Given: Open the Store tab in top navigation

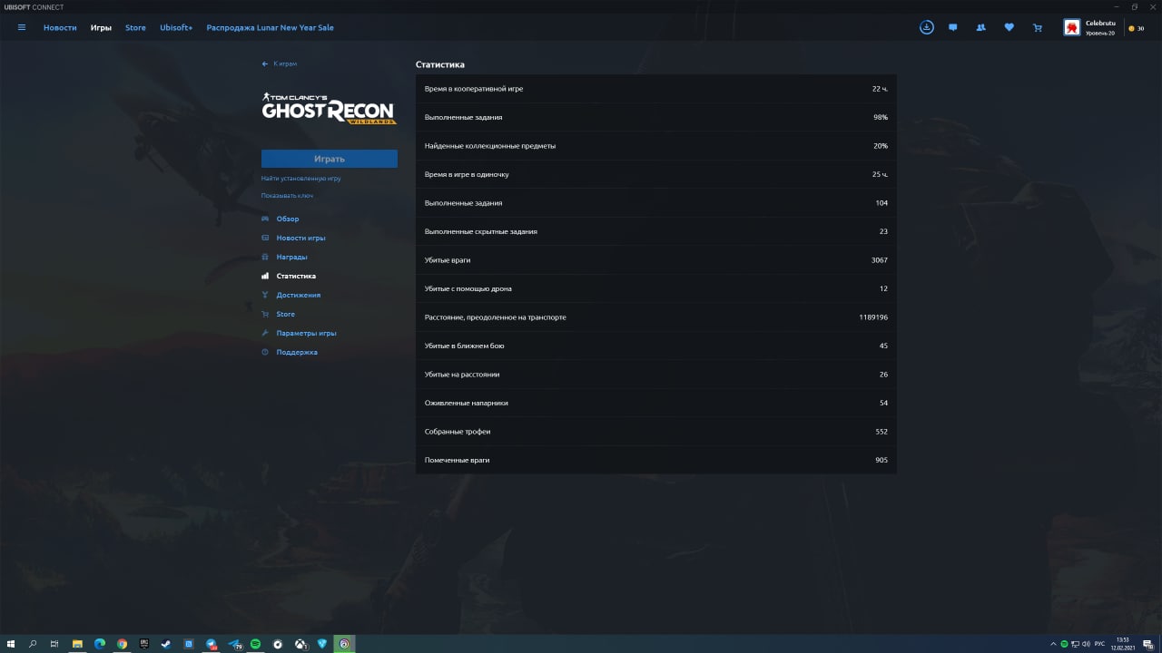Looking at the screenshot, I should [135, 27].
